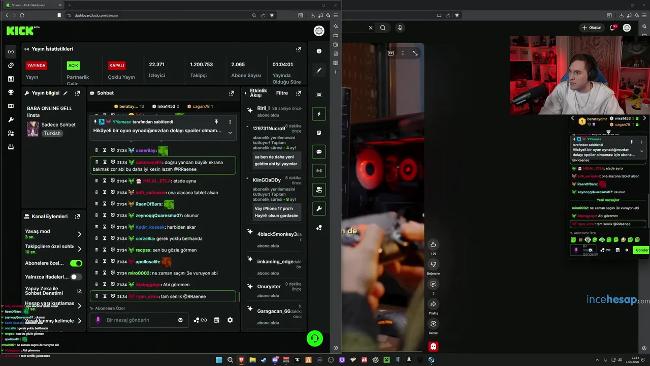Start YouTube voice search with the microphone
Screen dimensions: 650x366
coord(400,28)
